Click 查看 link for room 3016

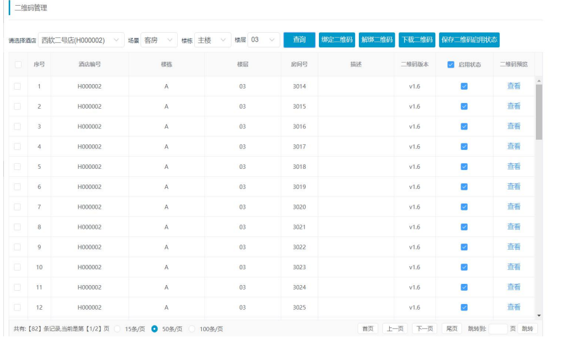click(x=513, y=126)
